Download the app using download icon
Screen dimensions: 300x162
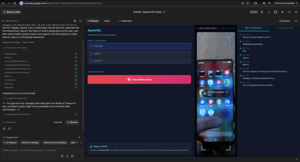click(269, 12)
